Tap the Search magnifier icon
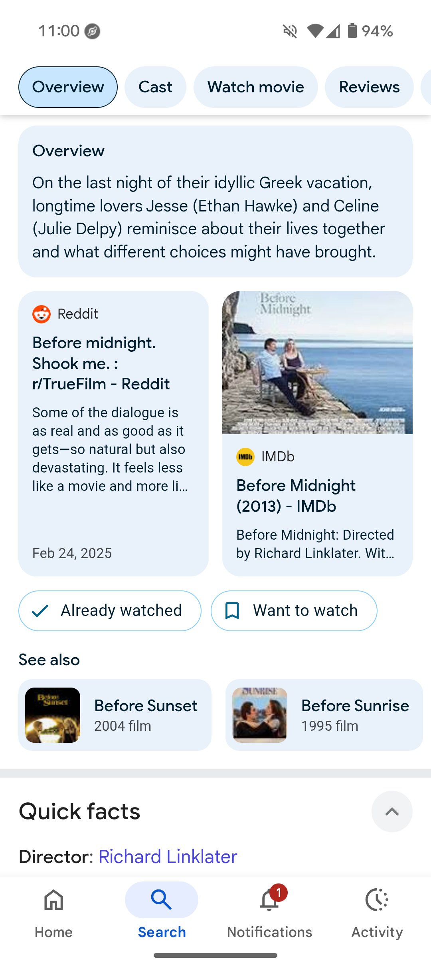431x969 pixels. click(x=161, y=900)
